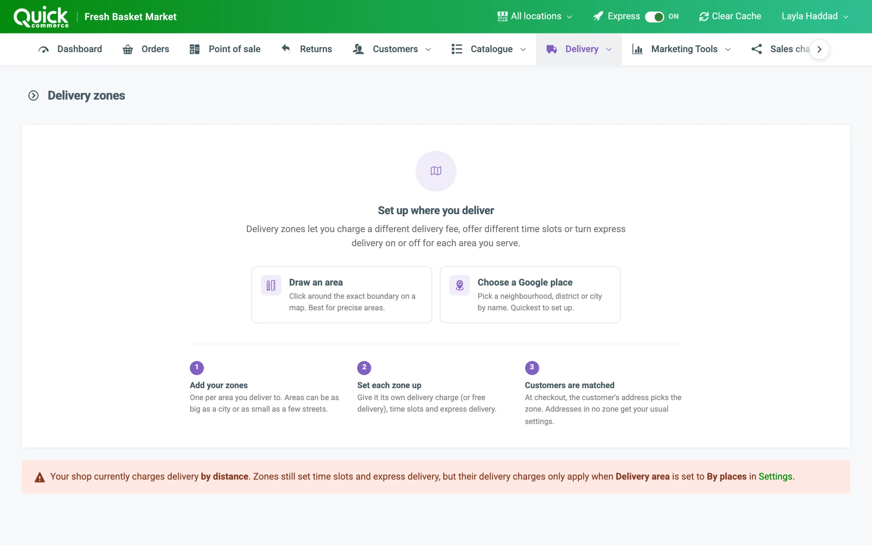872x545 pixels.
Task: Click the Orders basket icon
Action: [128, 49]
